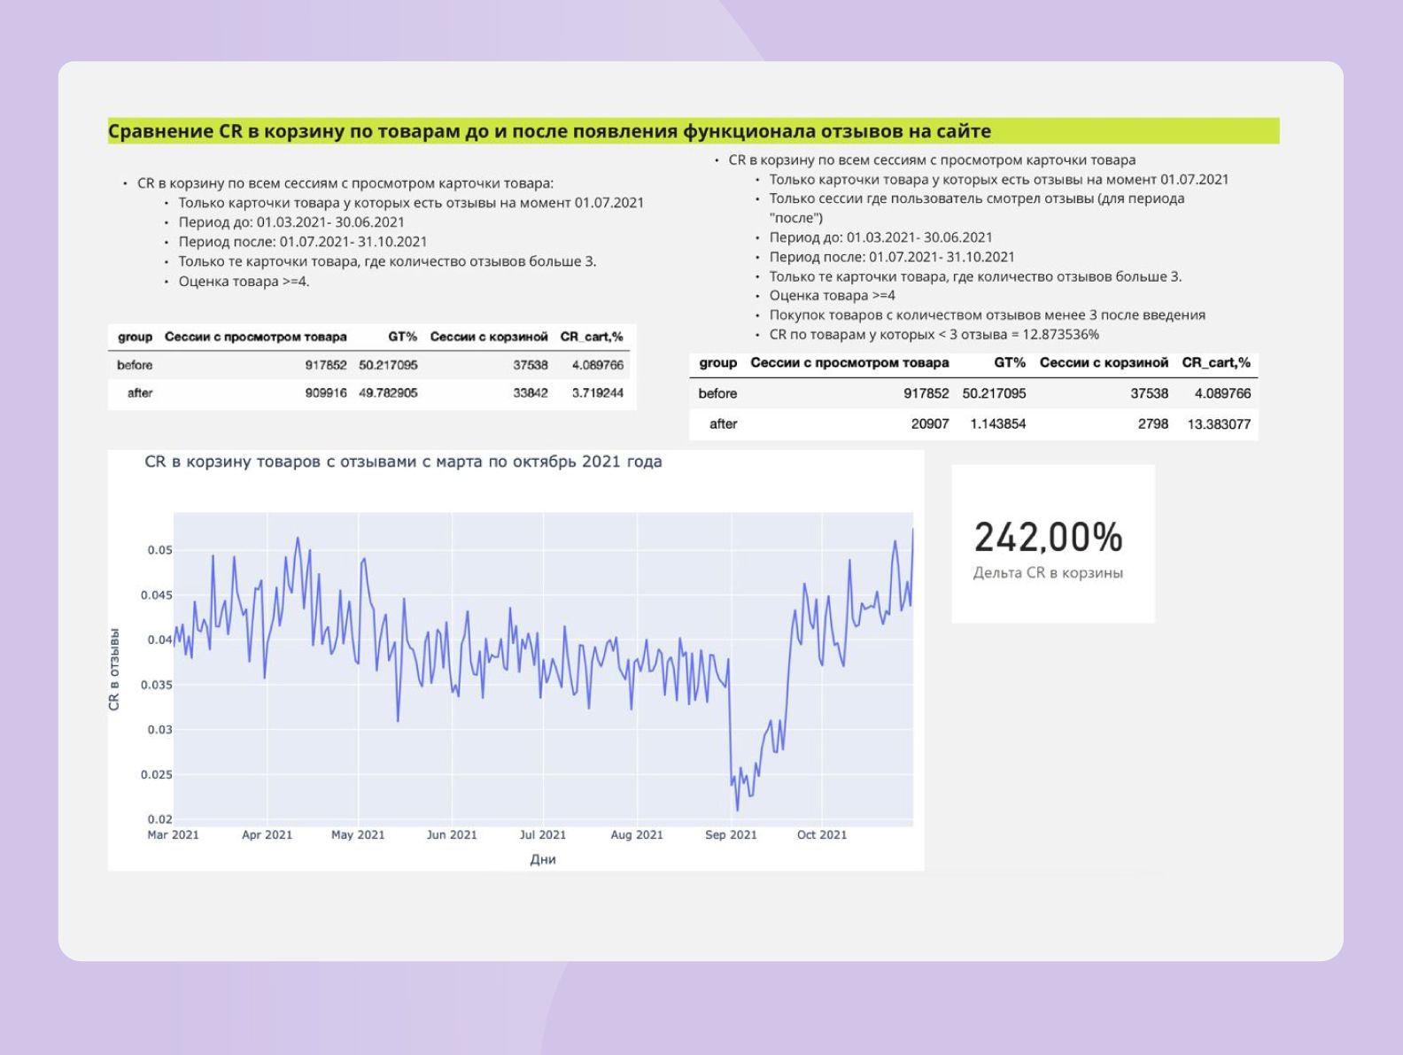This screenshot has height=1055, width=1403.
Task: Click the 'Дни' x-axis title
Action: tap(542, 859)
